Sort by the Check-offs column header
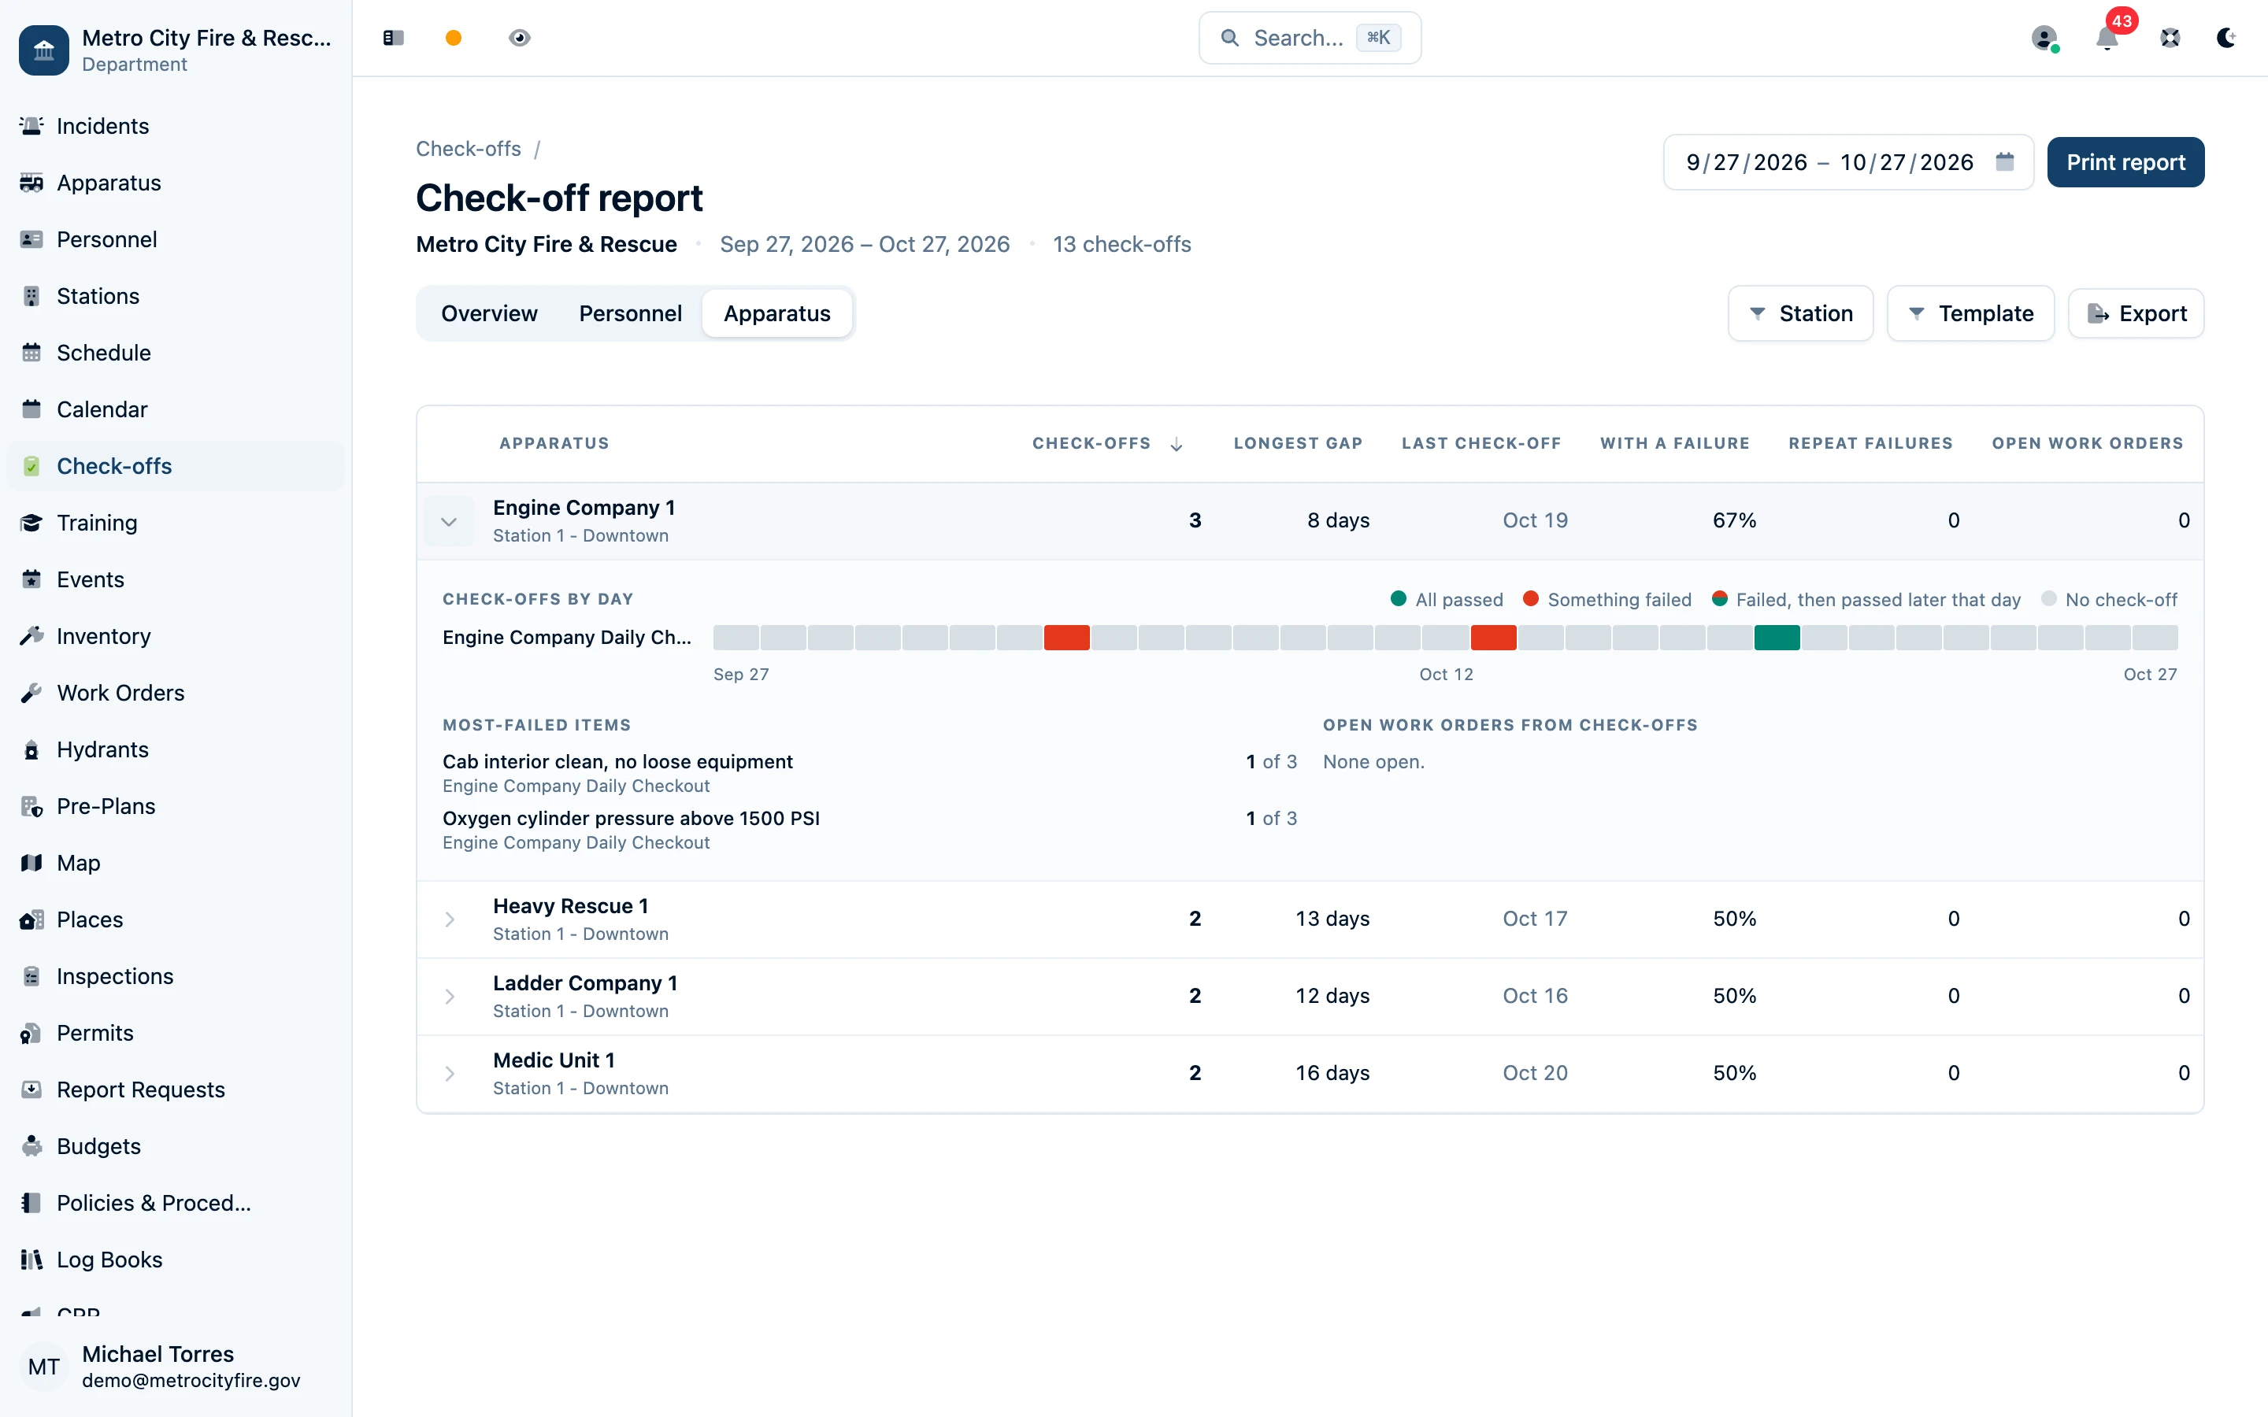The width and height of the screenshot is (2268, 1417). [x=1106, y=443]
